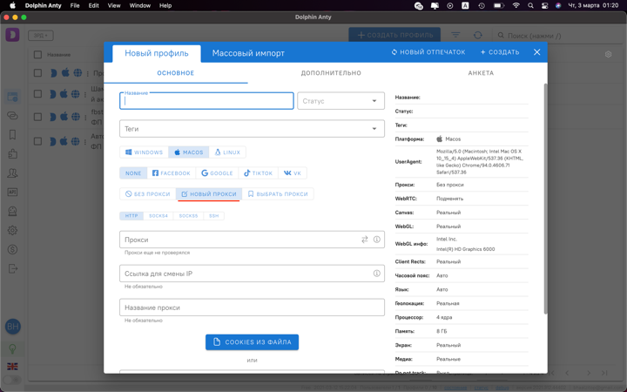Click the info icon in Ссылка для смены IP

pos(377,274)
